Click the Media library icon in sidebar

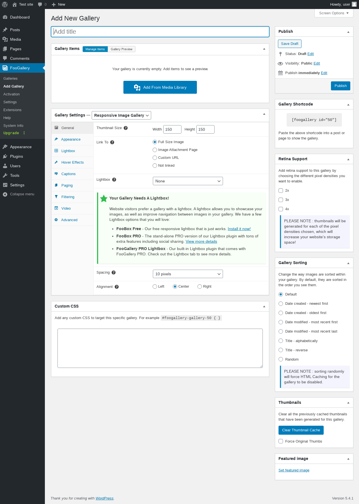5,39
